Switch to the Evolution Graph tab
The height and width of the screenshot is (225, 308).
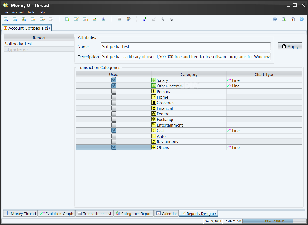point(57,214)
